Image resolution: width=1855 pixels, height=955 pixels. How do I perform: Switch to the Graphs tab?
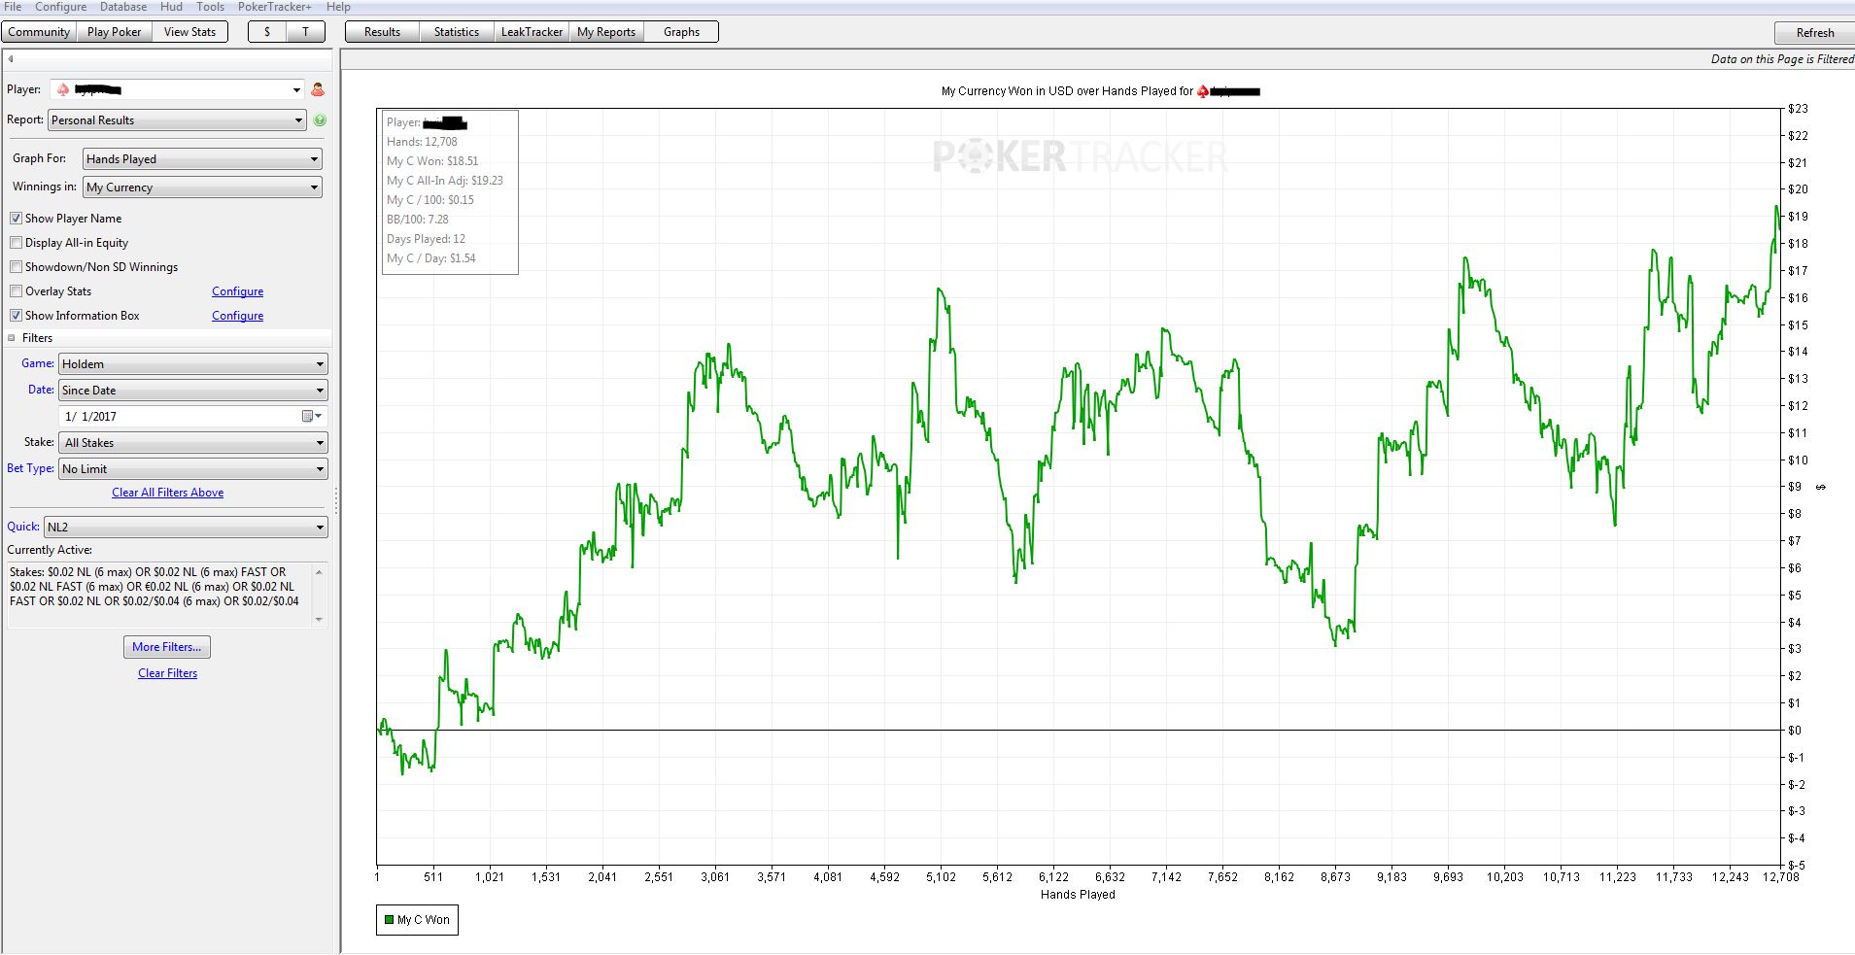click(681, 32)
